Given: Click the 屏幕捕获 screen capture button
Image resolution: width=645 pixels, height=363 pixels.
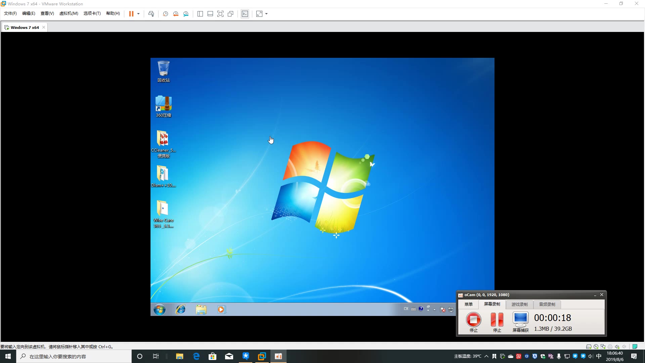Looking at the screenshot, I should (521, 322).
